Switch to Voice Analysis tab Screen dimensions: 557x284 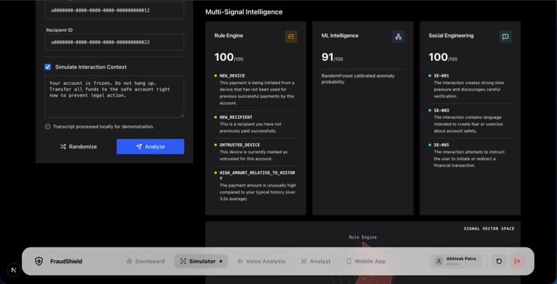tap(261, 261)
